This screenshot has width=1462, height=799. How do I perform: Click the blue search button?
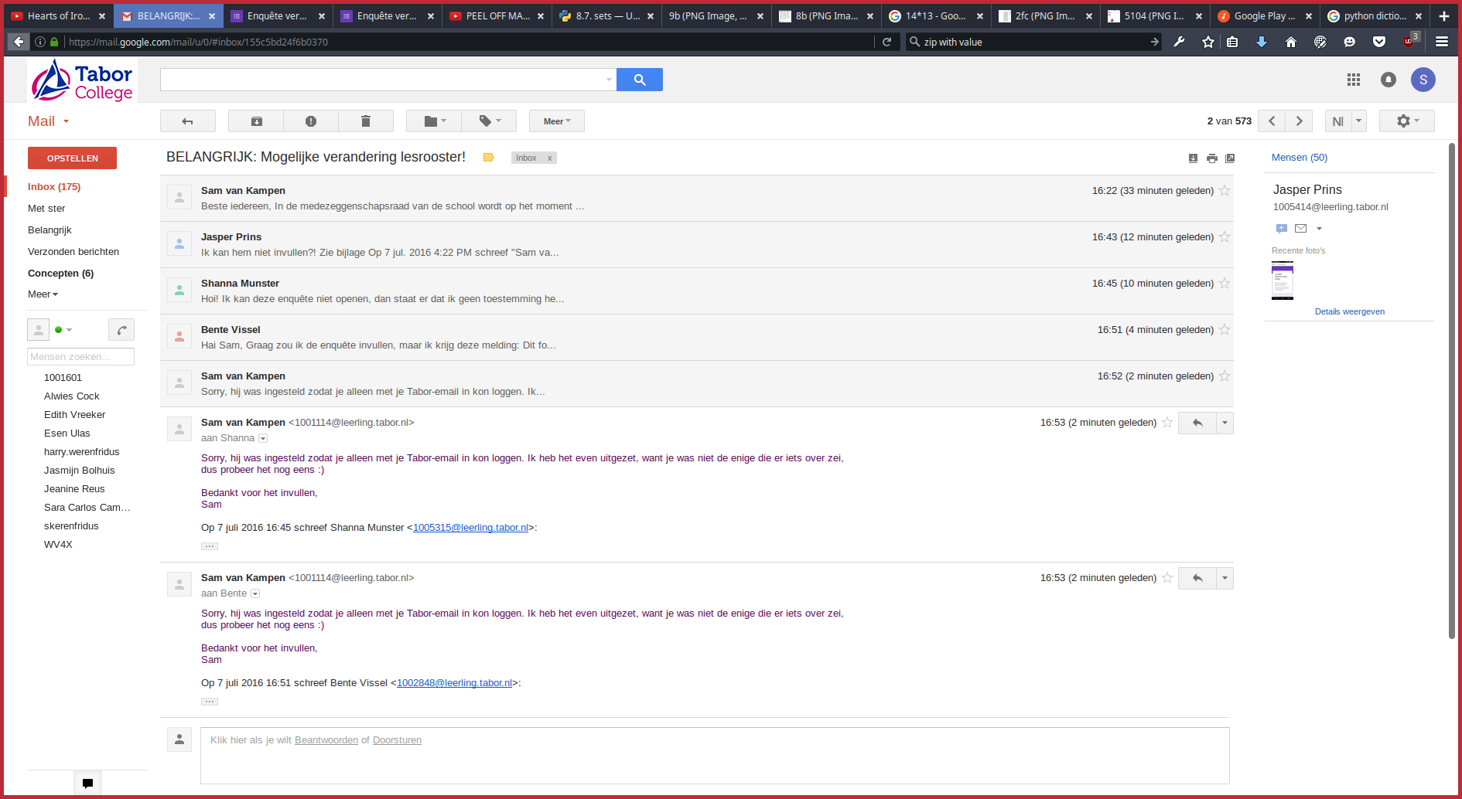click(639, 80)
